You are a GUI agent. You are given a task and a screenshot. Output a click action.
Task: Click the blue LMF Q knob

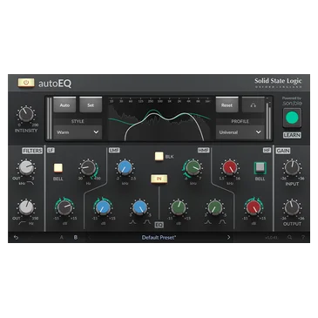point(139,207)
